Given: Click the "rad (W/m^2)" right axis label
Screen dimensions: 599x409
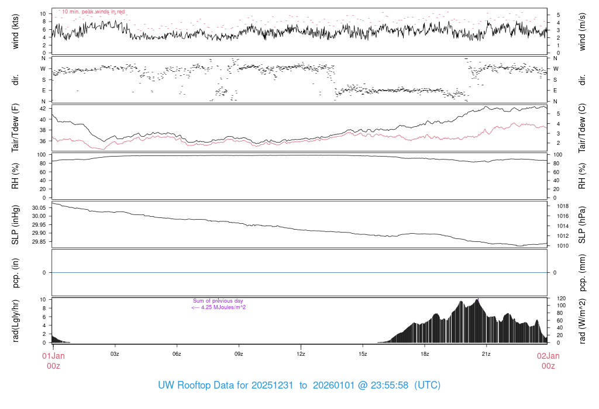Looking at the screenshot, I should 582,320.
